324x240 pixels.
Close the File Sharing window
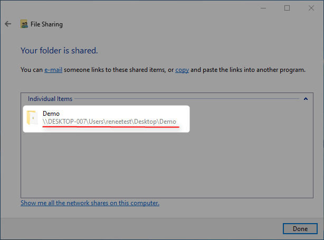point(311,8)
